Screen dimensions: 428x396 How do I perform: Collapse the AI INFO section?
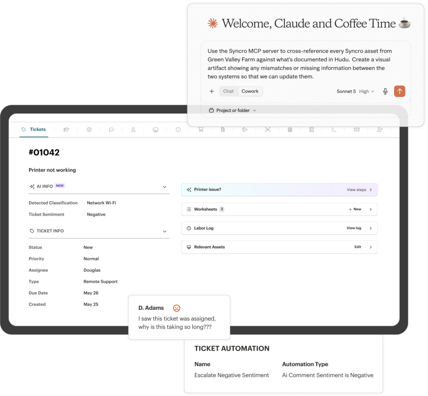tap(165, 187)
